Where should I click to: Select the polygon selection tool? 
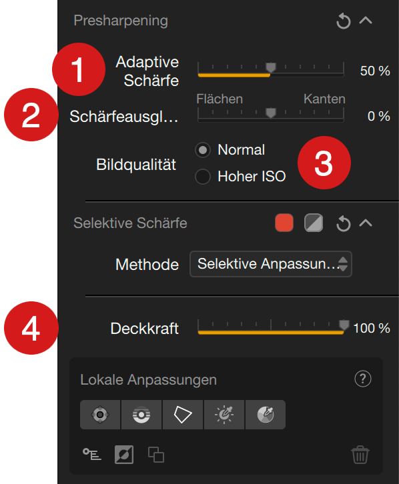click(x=183, y=415)
